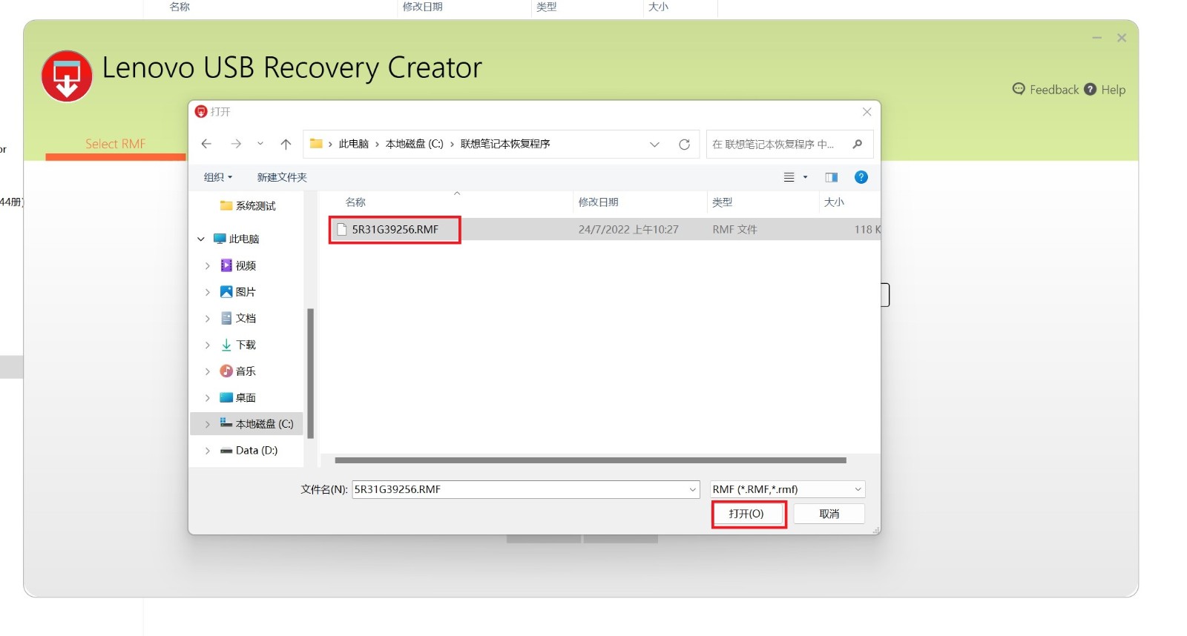Click the 取消 button
Viewport: 1187px width, 636px height.
tap(829, 514)
